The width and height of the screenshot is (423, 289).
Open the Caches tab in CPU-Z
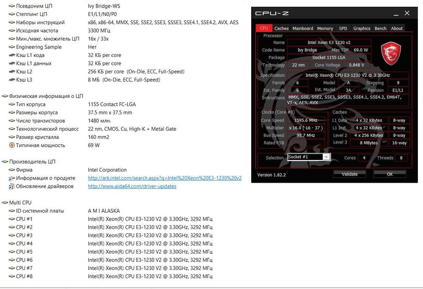[x=281, y=28]
